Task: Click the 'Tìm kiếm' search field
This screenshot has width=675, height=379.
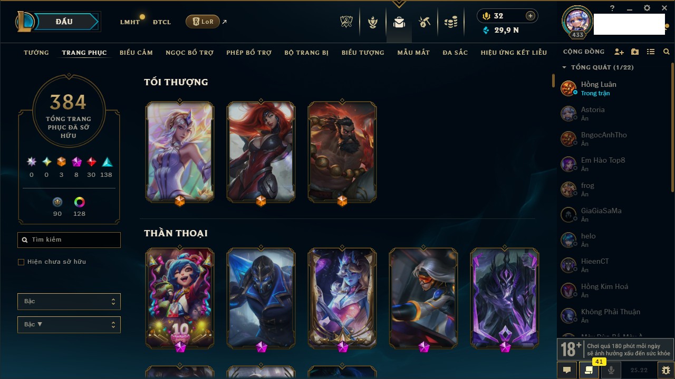Action: tap(69, 240)
